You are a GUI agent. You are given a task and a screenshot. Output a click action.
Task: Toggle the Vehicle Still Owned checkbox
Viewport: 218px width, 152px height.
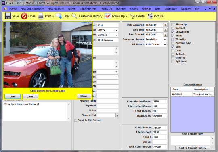coord(75,120)
